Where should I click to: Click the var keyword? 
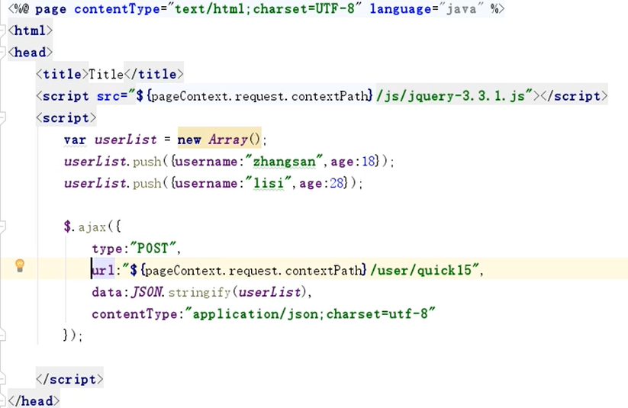click(x=75, y=140)
